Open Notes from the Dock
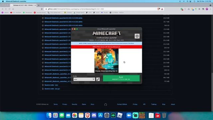This screenshot has width=213, height=120. 81,115
